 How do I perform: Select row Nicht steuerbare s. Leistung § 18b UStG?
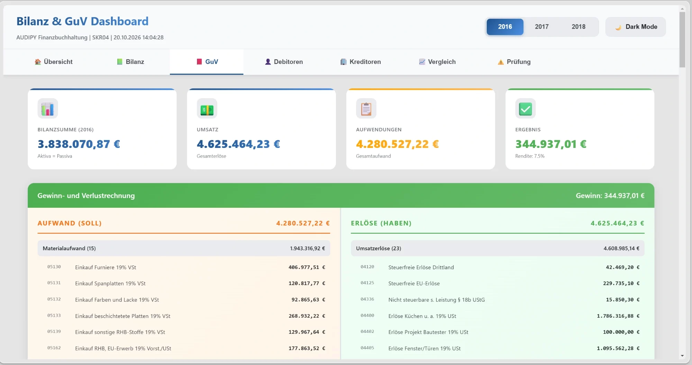click(x=498, y=300)
